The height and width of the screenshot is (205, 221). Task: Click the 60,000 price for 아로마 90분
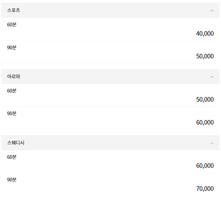205,122
